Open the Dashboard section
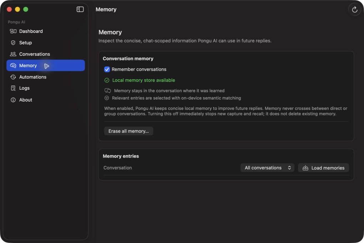This screenshot has height=243, width=364. (x=46, y=31)
